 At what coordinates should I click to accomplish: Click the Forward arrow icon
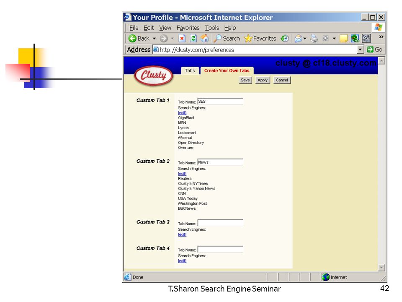tap(164, 39)
